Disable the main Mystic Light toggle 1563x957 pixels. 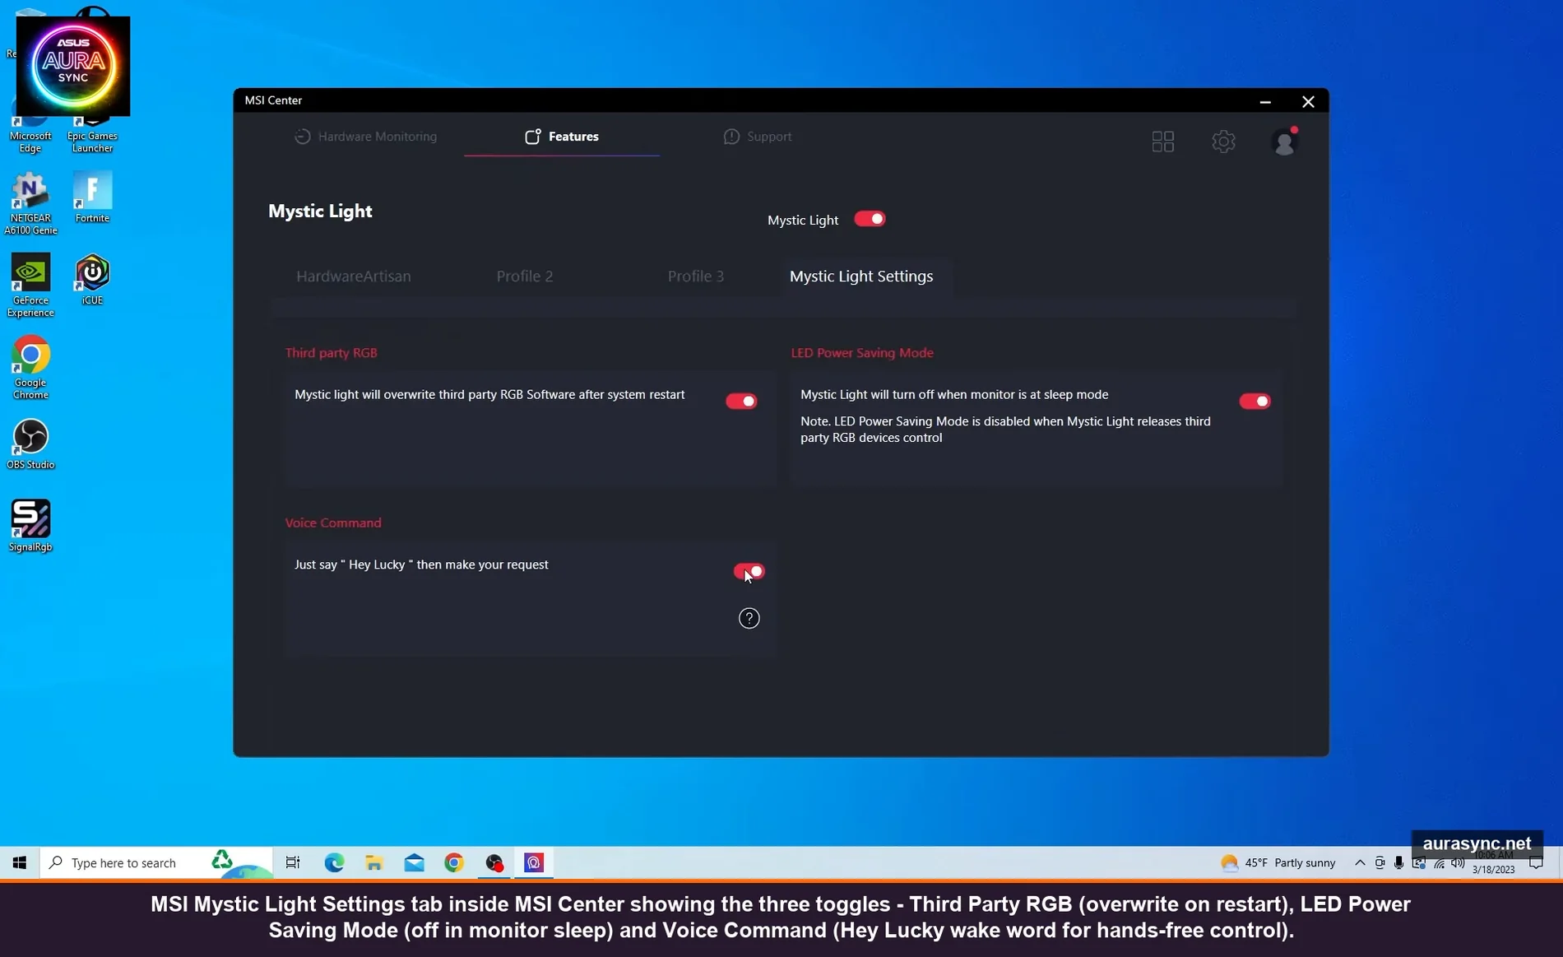coord(869,219)
